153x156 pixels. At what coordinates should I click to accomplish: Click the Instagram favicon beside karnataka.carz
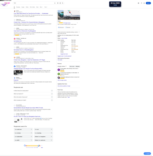[x=15, y=39]
